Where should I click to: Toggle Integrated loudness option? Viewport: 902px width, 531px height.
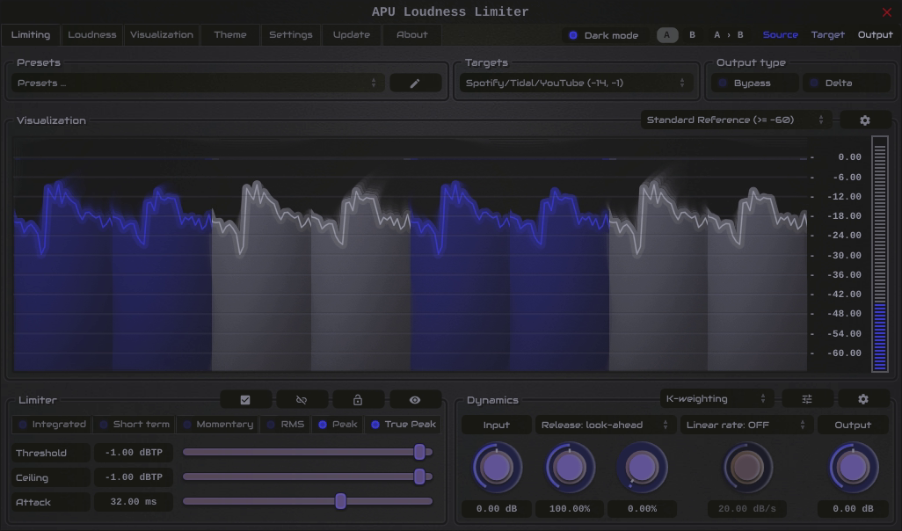(53, 425)
